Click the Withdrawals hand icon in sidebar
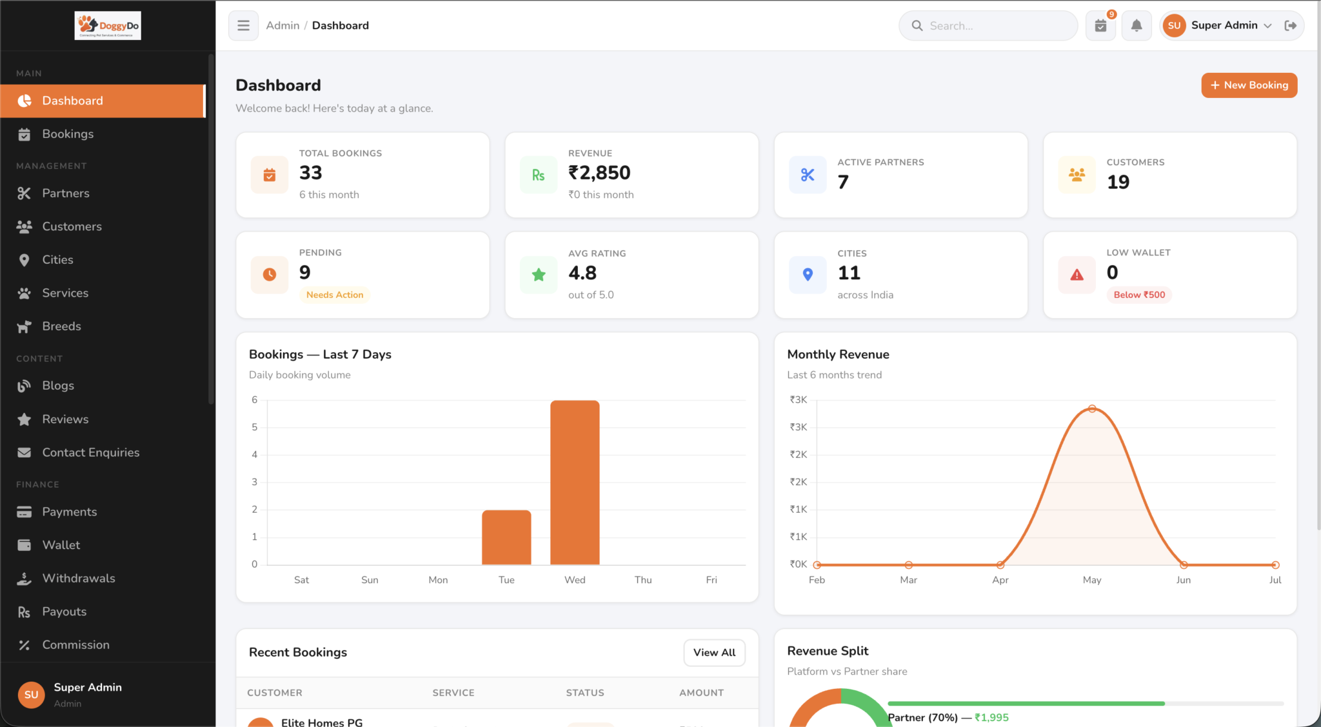 click(x=25, y=579)
